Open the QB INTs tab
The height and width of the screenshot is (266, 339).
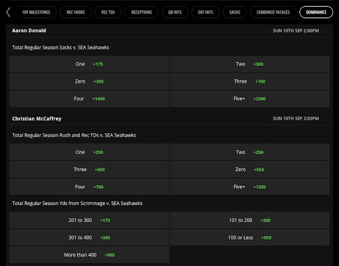tap(175, 12)
